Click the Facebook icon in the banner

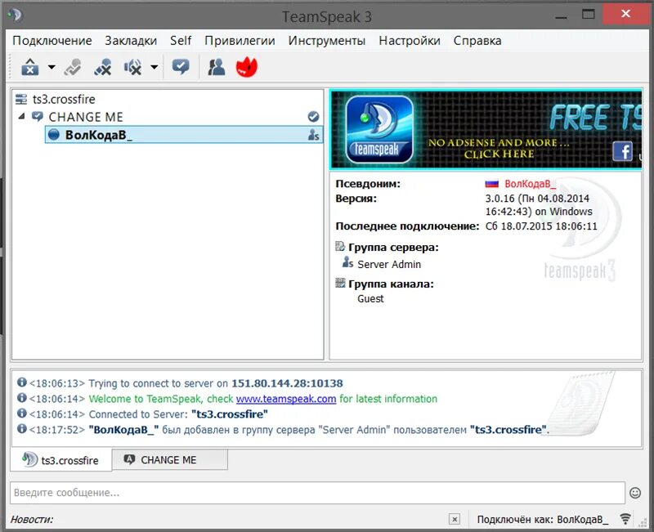pyautogui.click(x=622, y=151)
